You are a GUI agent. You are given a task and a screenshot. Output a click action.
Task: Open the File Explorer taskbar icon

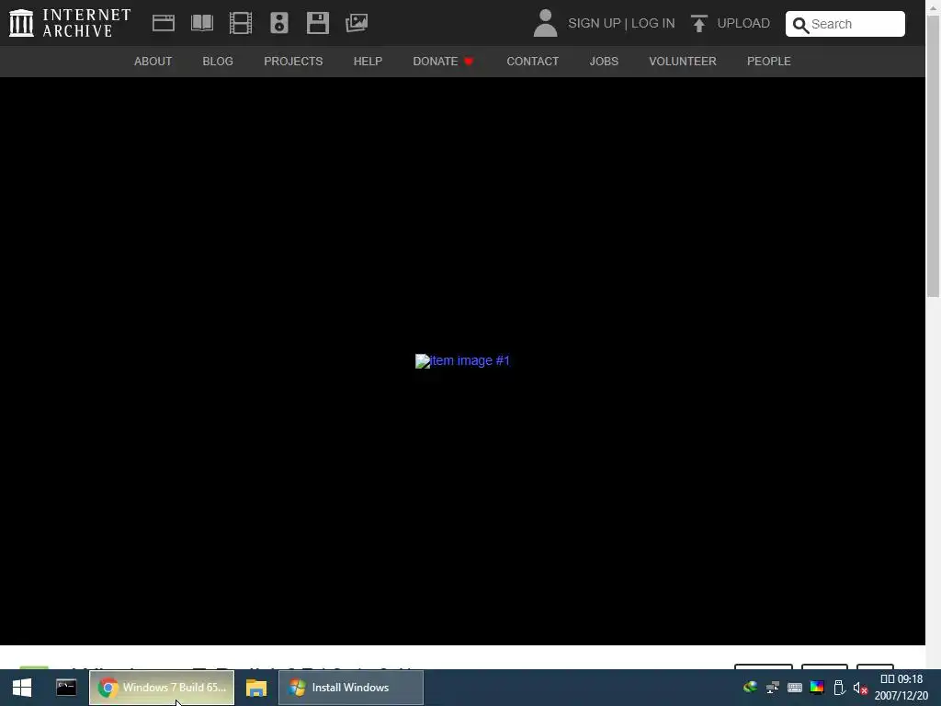click(x=256, y=688)
